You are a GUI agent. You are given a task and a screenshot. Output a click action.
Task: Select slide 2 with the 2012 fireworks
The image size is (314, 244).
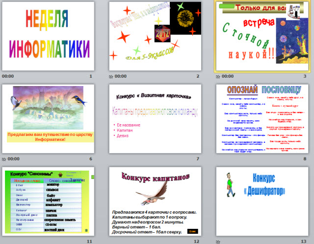(155, 36)
